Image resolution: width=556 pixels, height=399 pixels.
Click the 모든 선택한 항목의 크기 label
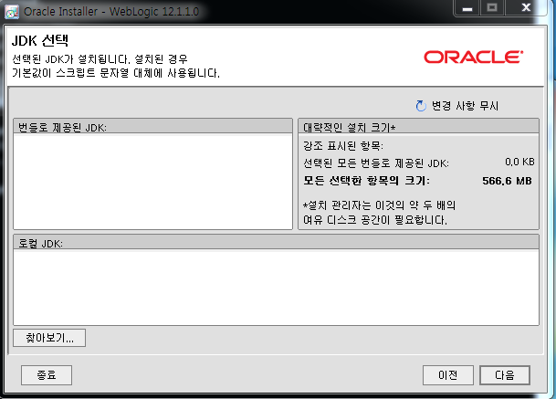[366, 181]
